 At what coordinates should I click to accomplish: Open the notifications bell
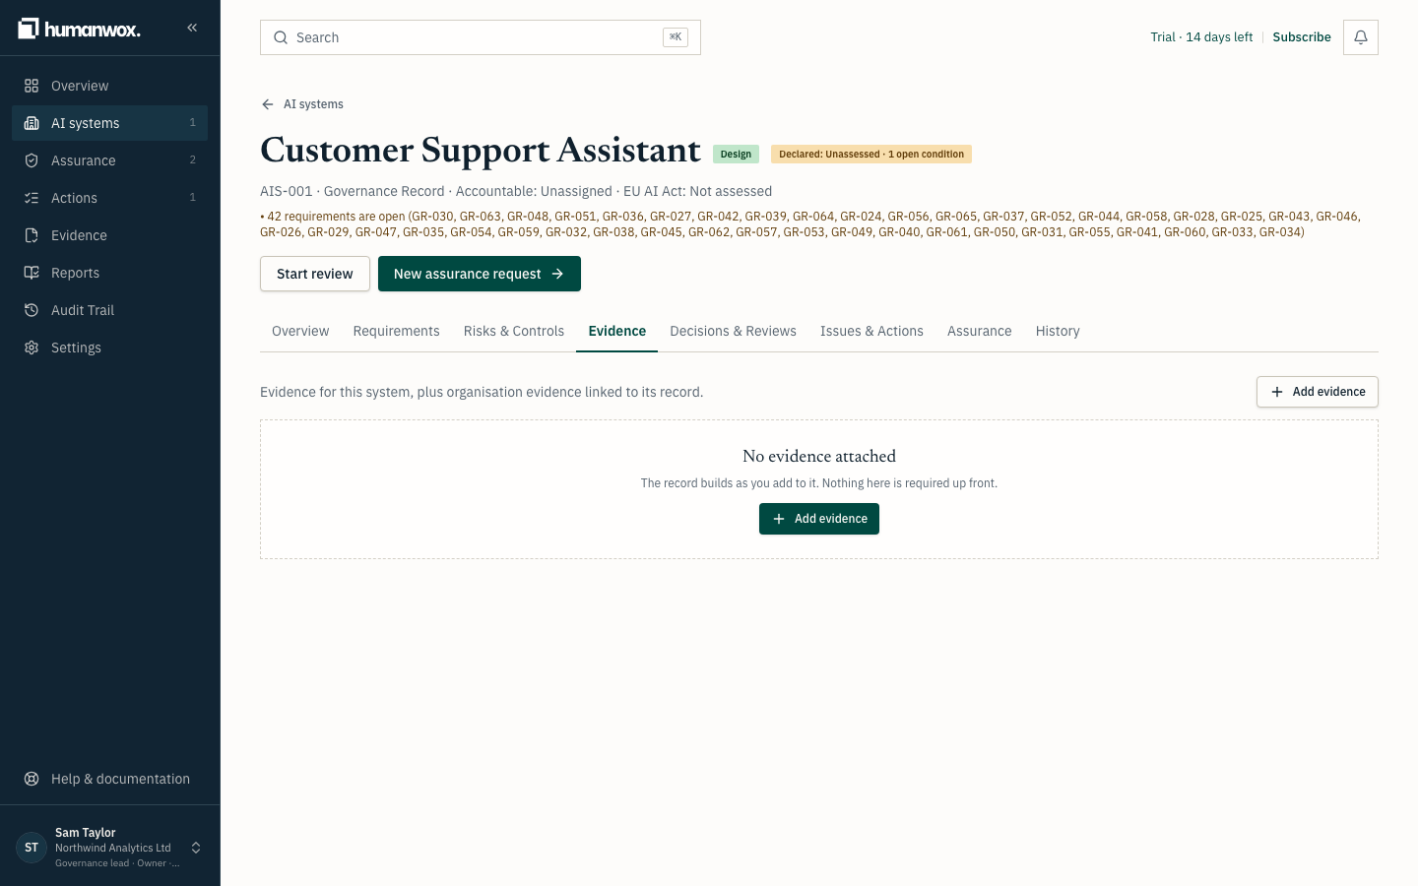point(1361,37)
